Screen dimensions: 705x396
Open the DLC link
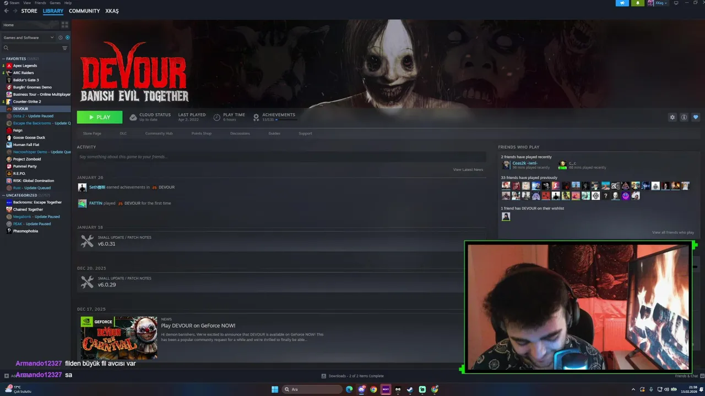123,134
